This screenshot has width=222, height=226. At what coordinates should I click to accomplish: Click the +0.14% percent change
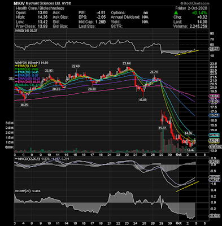[x=199, y=13]
